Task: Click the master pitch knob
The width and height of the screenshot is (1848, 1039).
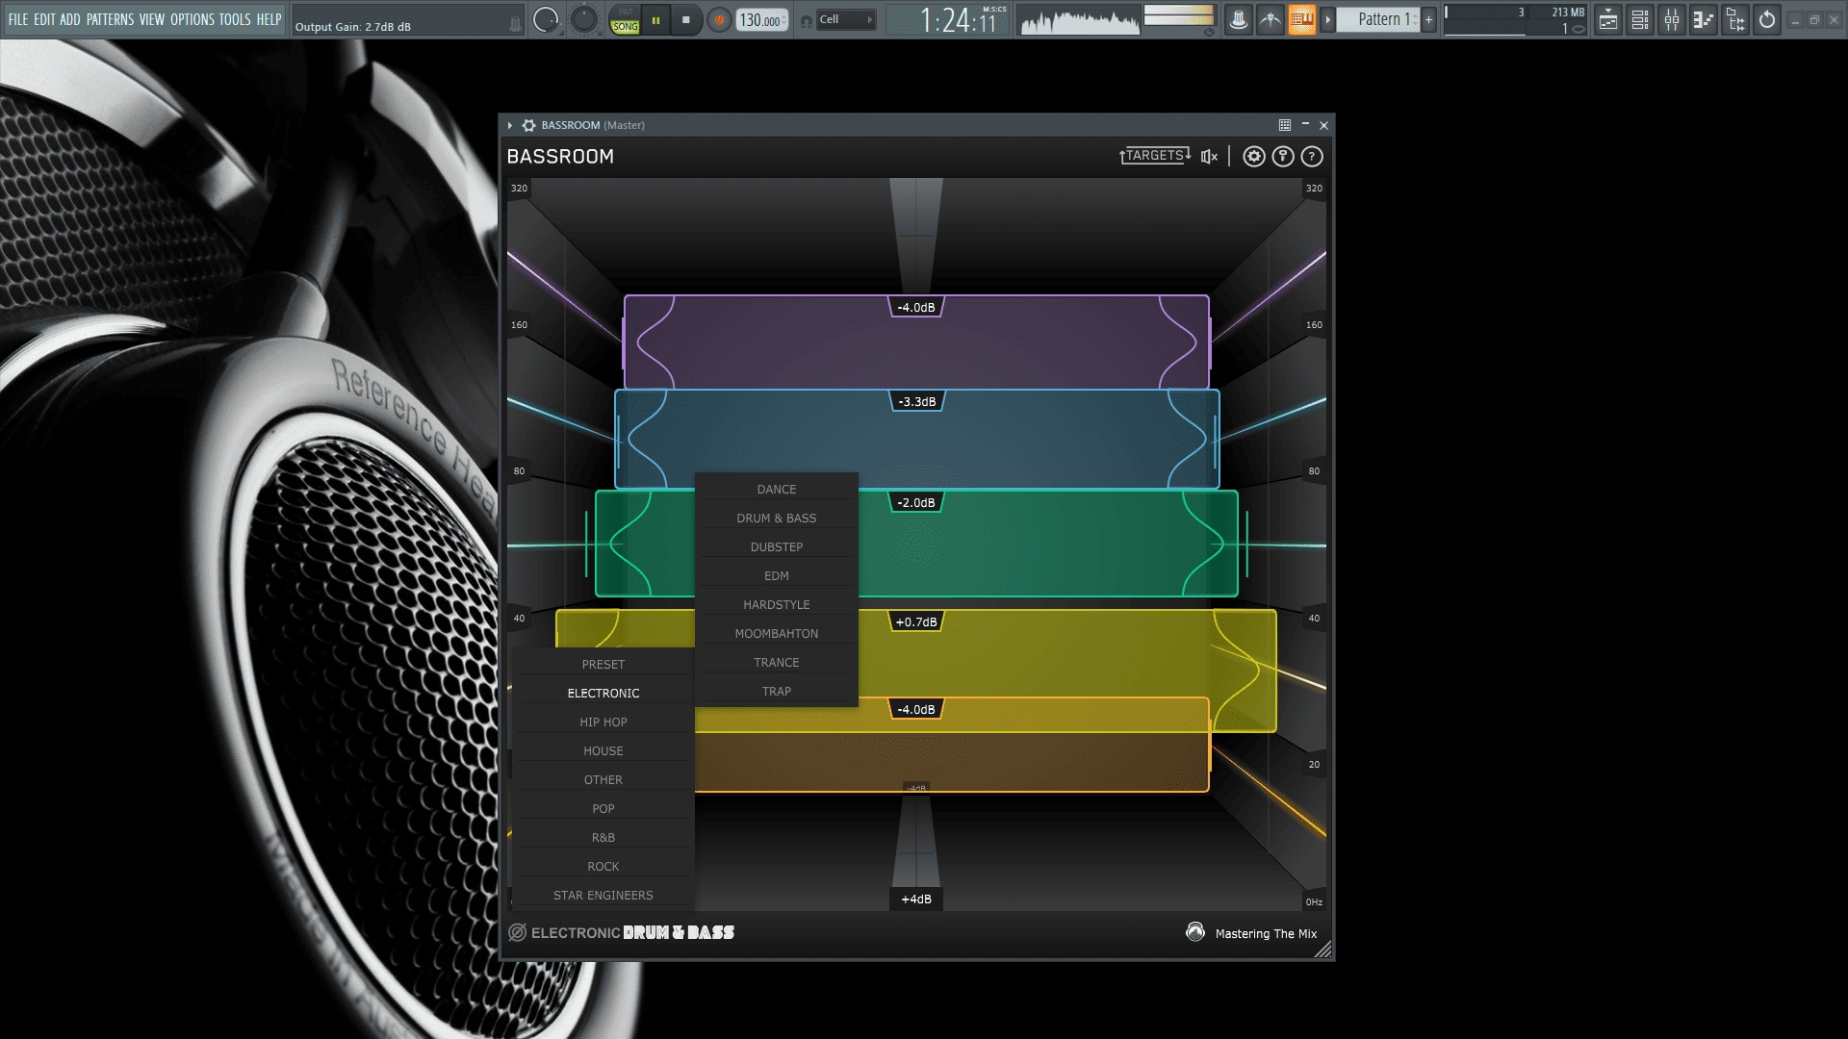Action: pyautogui.click(x=584, y=19)
